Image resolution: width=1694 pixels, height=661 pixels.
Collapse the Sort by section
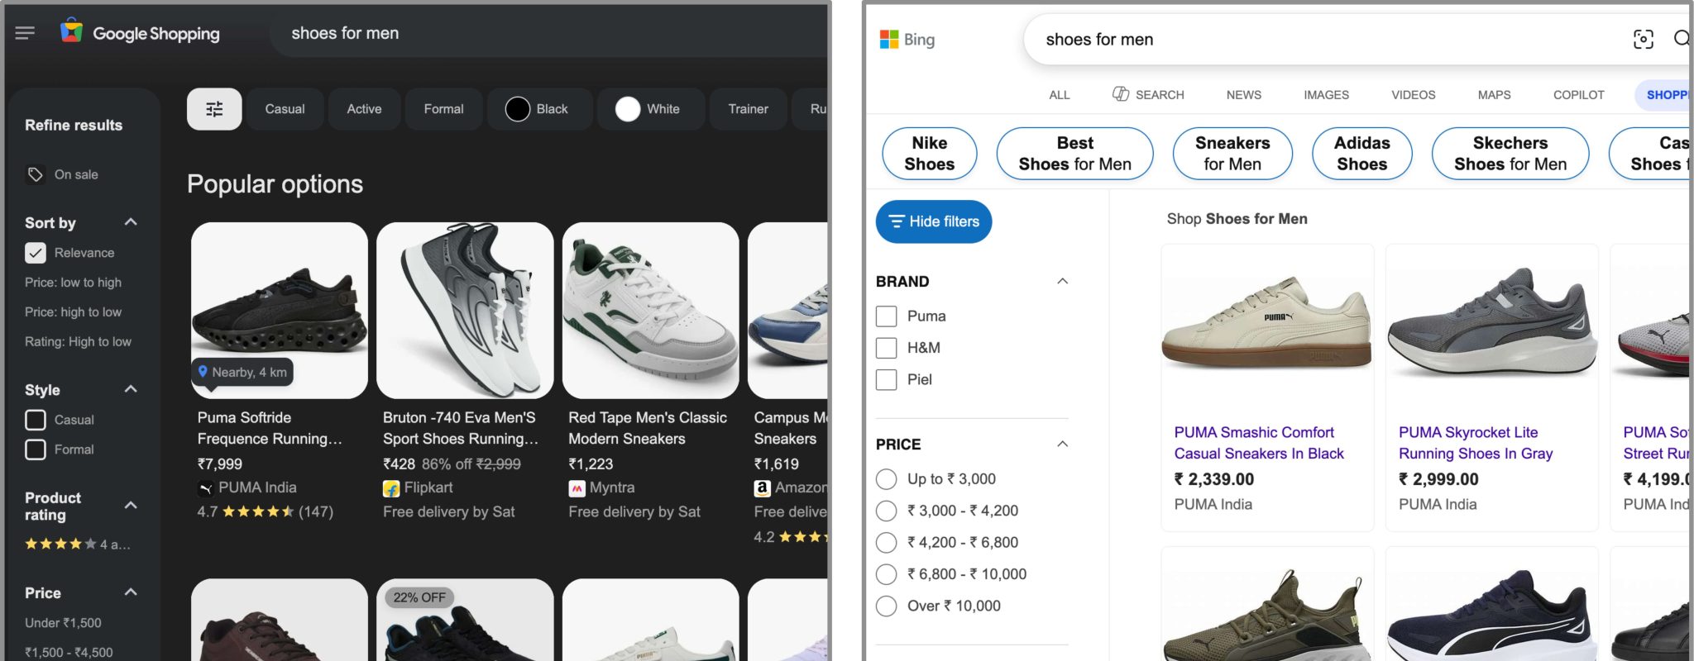[131, 222]
